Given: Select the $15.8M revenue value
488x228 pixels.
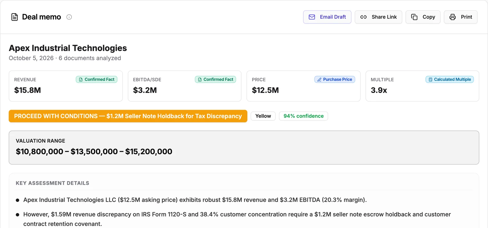Looking at the screenshot, I should (x=27, y=90).
